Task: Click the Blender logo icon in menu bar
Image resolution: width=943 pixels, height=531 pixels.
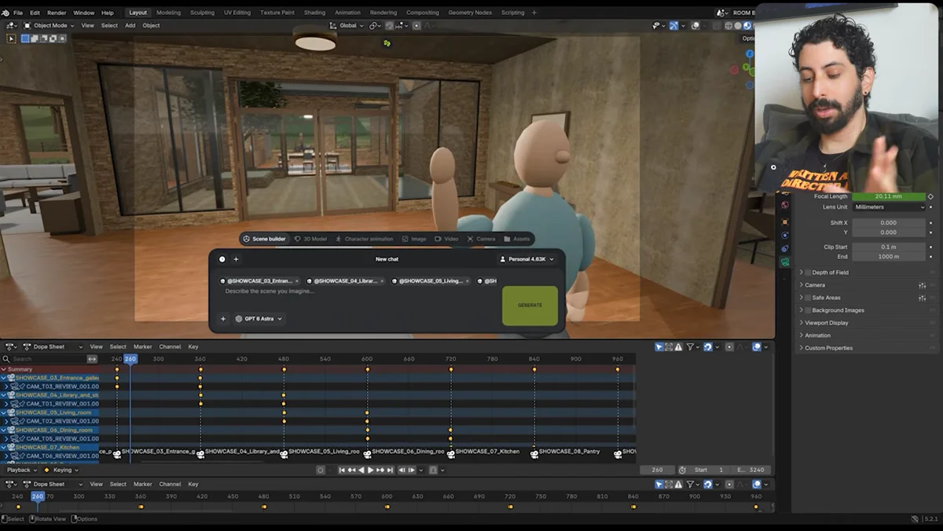Action: click(6, 13)
